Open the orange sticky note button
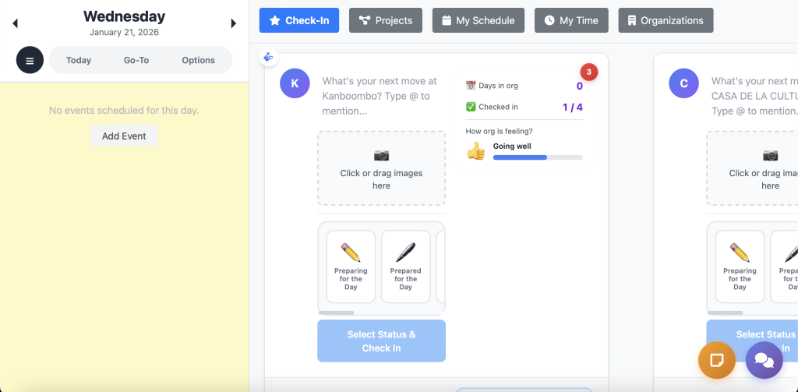The image size is (798, 392). (x=716, y=360)
